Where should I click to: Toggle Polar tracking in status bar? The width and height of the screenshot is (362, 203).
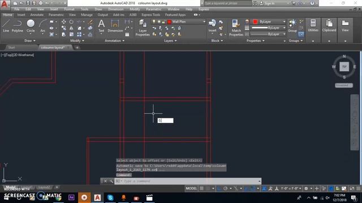(225, 188)
